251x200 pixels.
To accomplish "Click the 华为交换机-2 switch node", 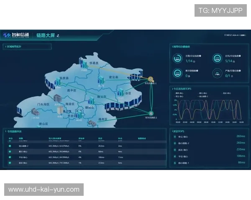I will click(x=151, y=113).
